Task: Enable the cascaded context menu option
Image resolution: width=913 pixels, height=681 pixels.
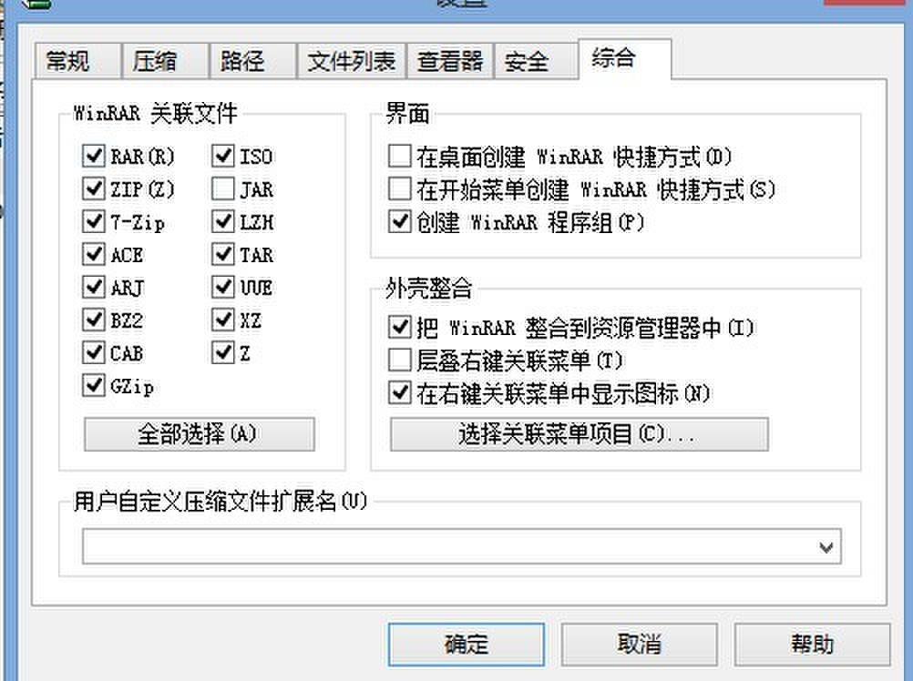Action: click(398, 359)
